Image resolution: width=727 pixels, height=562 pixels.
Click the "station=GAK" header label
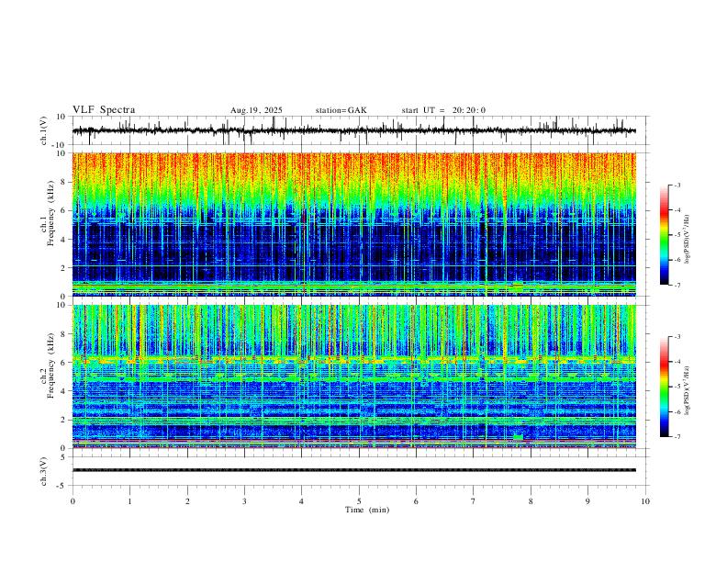point(341,110)
